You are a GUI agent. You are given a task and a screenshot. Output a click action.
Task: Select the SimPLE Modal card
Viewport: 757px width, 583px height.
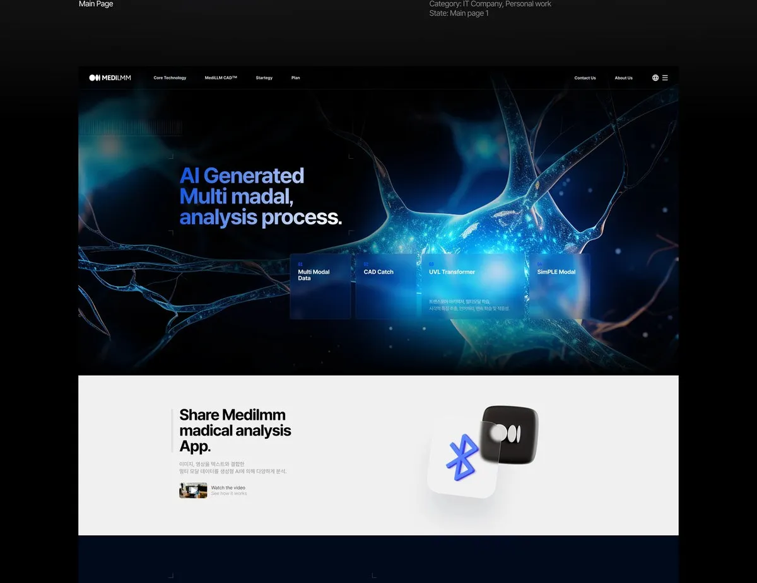click(560, 286)
